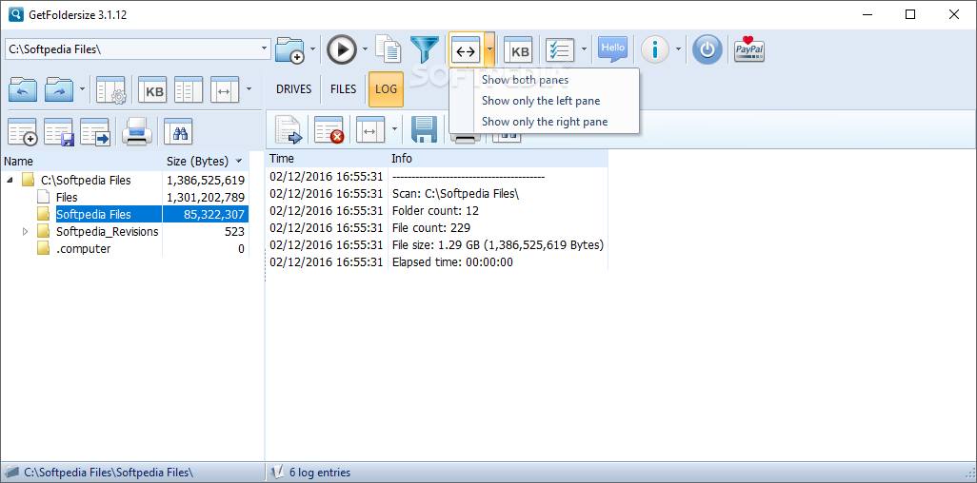
Task: Select the Files row in the tree
Action: tap(67, 198)
